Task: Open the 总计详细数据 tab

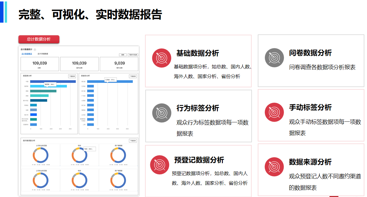Action: point(43,54)
